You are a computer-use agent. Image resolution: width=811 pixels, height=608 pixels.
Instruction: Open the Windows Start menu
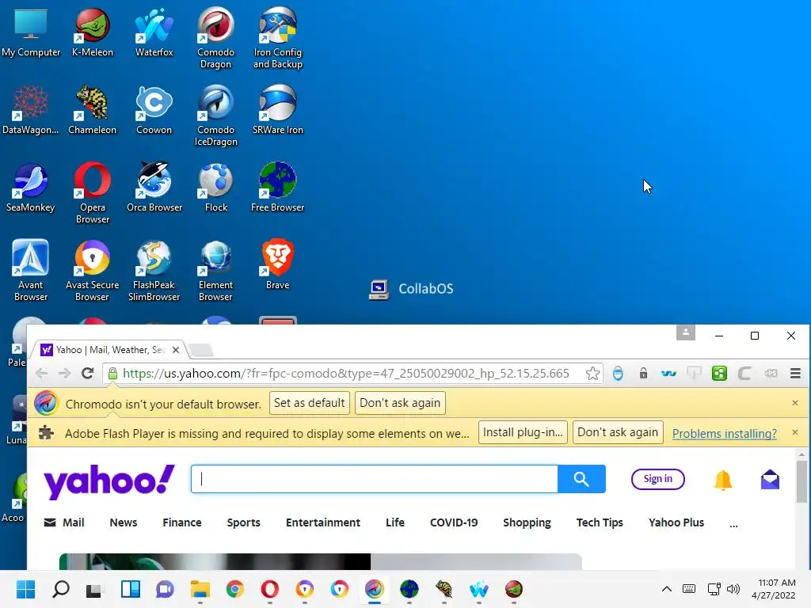coord(26,589)
